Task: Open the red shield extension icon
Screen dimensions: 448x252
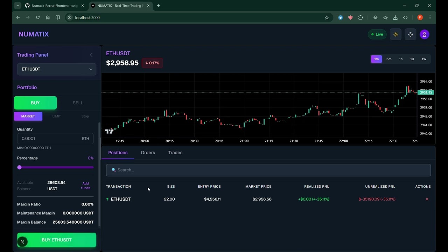Action: (x=350, y=17)
